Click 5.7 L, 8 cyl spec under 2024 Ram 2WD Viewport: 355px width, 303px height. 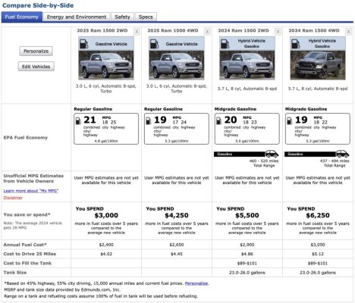[x=247, y=89]
